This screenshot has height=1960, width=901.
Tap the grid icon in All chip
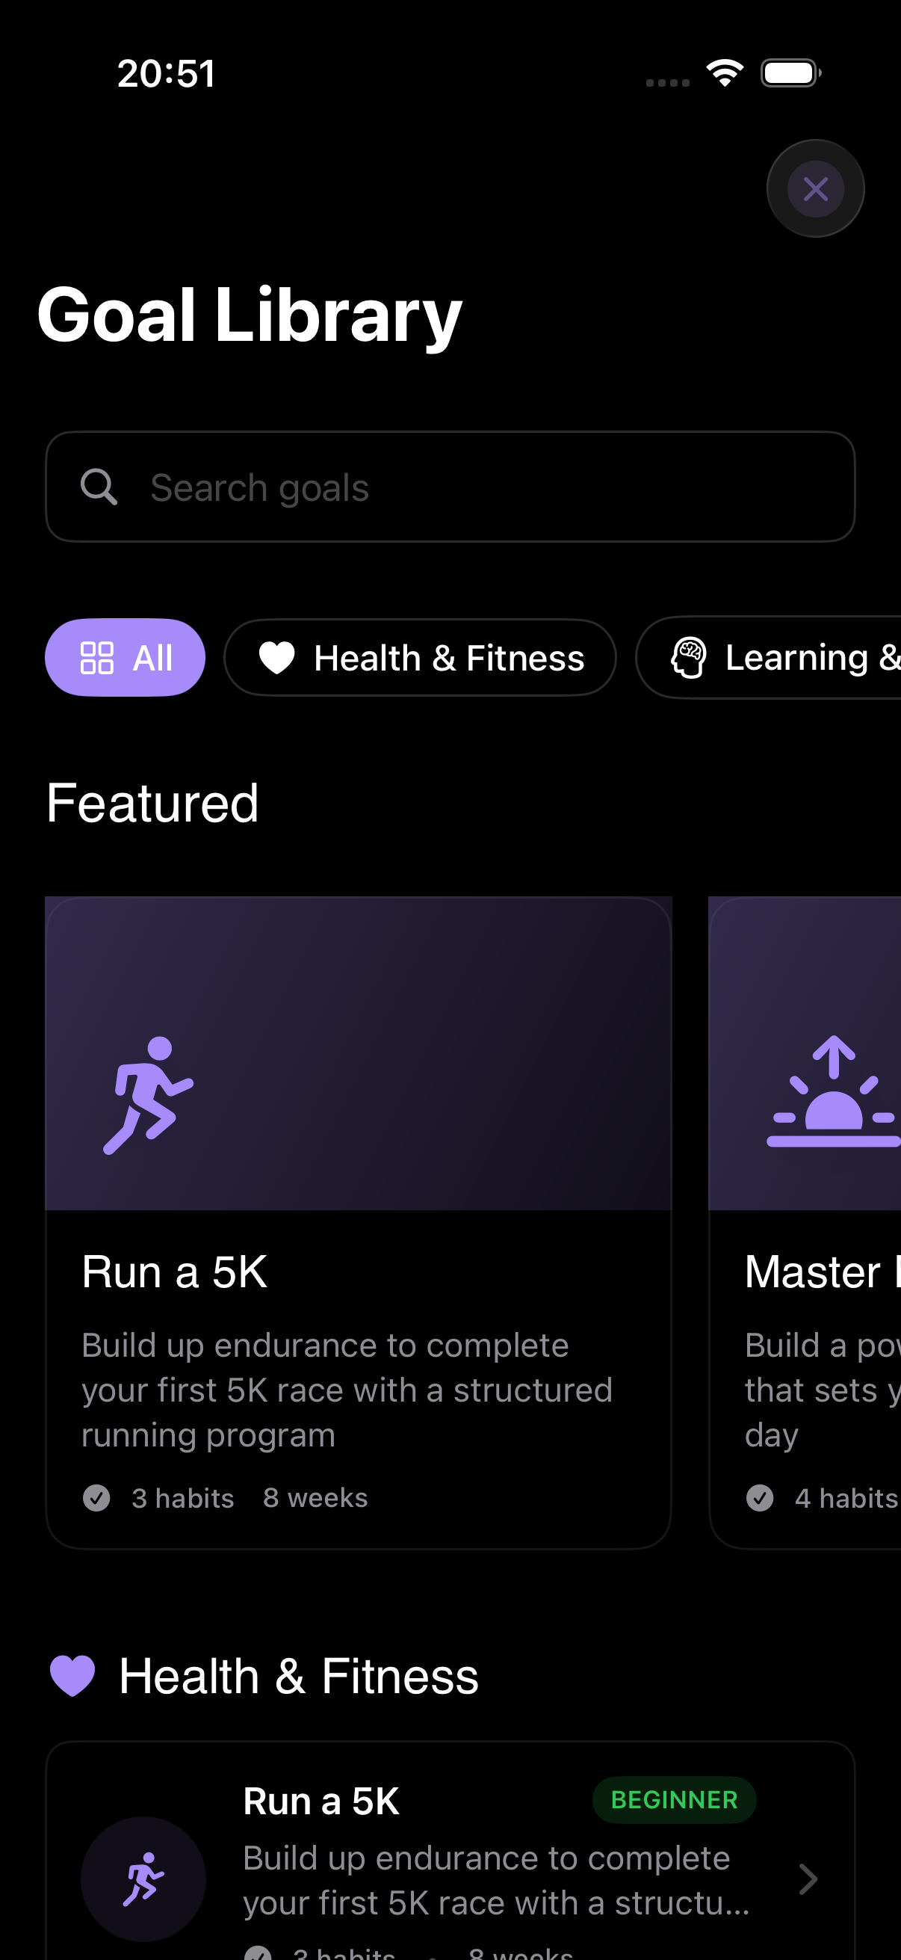(x=96, y=658)
